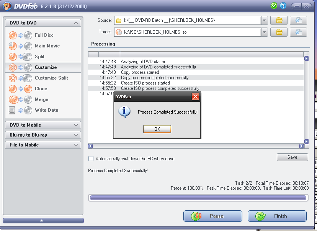Select the Clone mode
Image resolution: width=317 pixels, height=231 pixels.
pyautogui.click(x=43, y=89)
